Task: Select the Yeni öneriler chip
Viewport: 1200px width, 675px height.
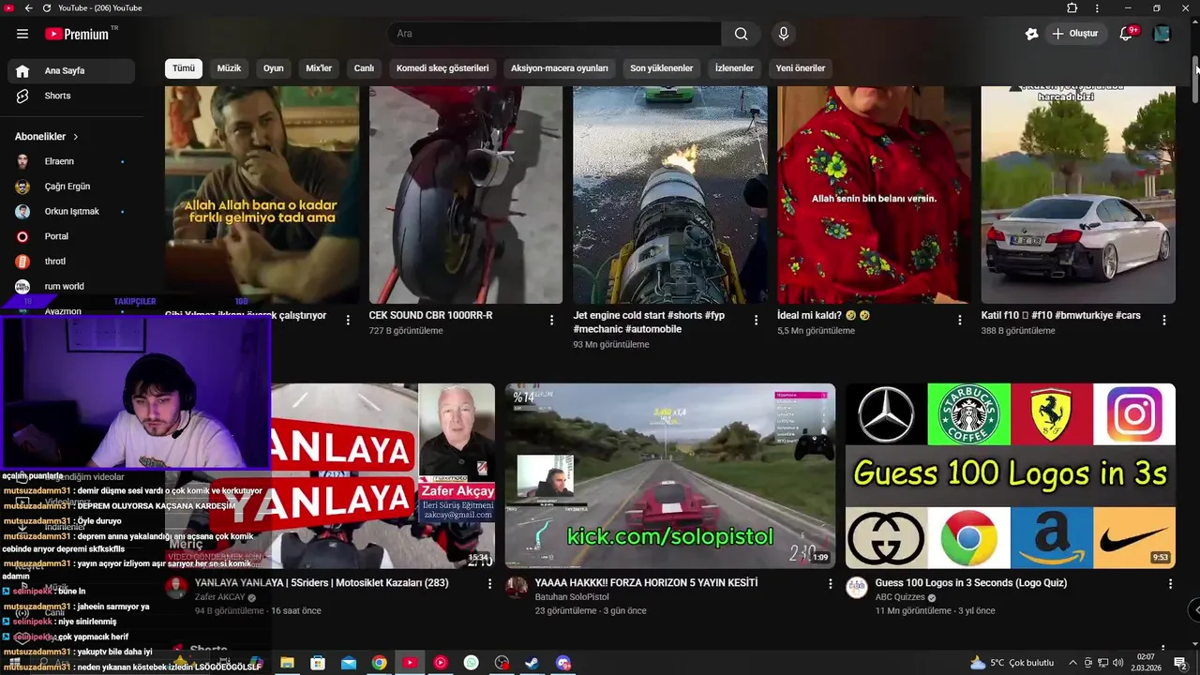Action: [x=801, y=68]
